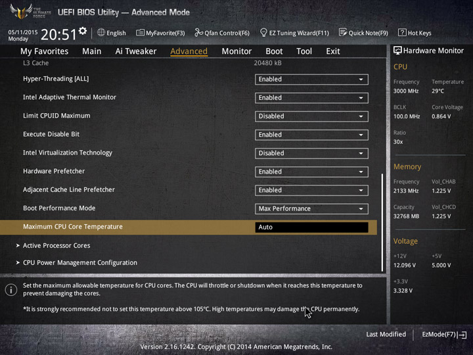Viewport: 473px width, 355px height.
Task: Click the globe language icon
Action: tap(101, 32)
